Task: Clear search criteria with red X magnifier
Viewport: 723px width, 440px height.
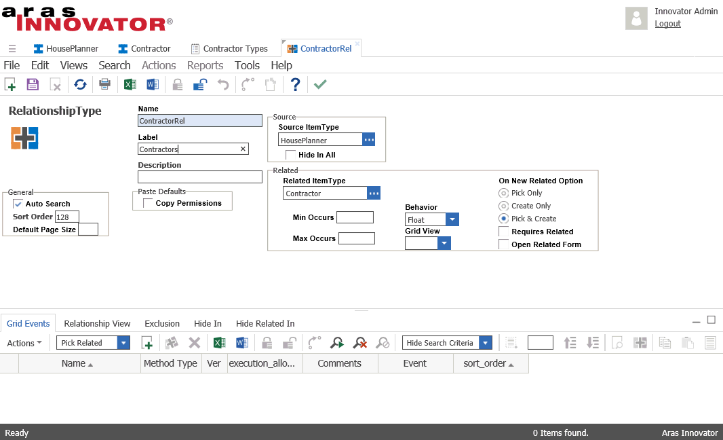Action: (359, 343)
